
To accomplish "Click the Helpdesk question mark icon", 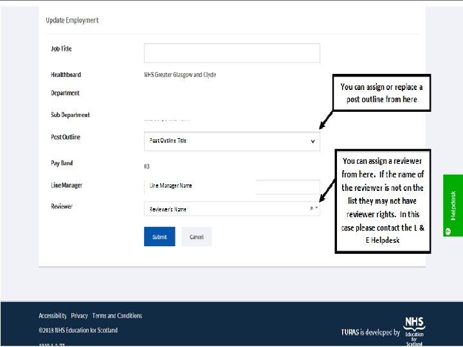I will coord(448,231).
